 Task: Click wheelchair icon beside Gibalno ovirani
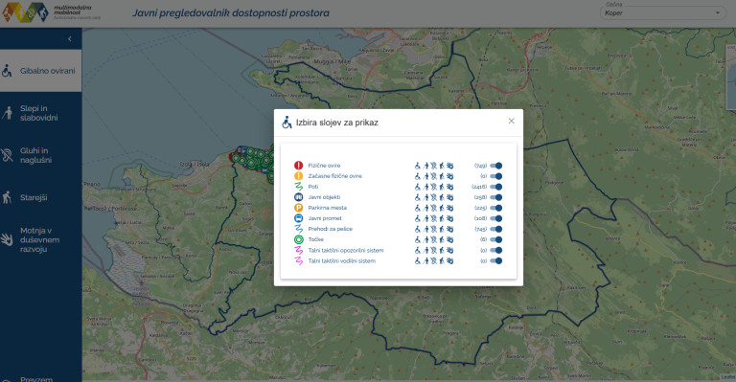pyautogui.click(x=7, y=71)
